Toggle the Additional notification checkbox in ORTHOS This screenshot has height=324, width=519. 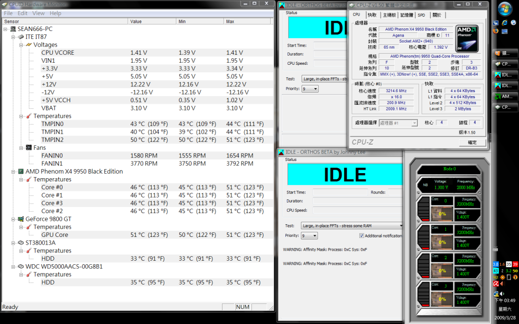pos(361,236)
